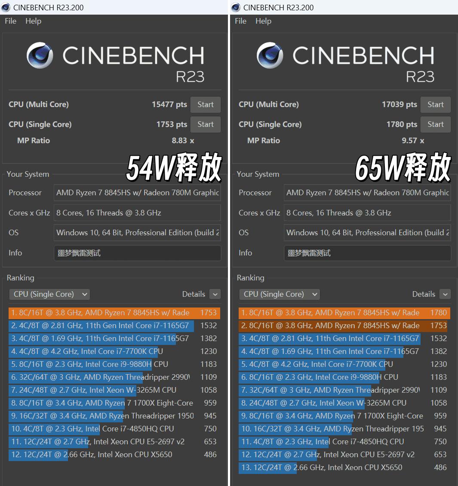Select left ranking row 5 Core i9-9880H

pyautogui.click(x=114, y=364)
